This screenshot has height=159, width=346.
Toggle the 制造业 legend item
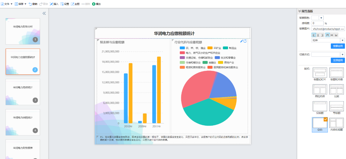(x=230, y=48)
